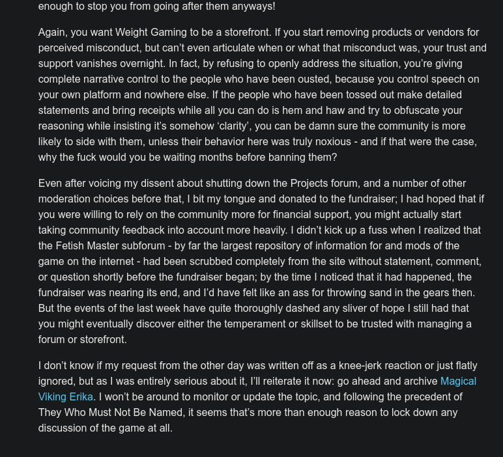Click the final line "discussion of the game at all."
Viewport: 503px width, 457px height.
[106, 428]
